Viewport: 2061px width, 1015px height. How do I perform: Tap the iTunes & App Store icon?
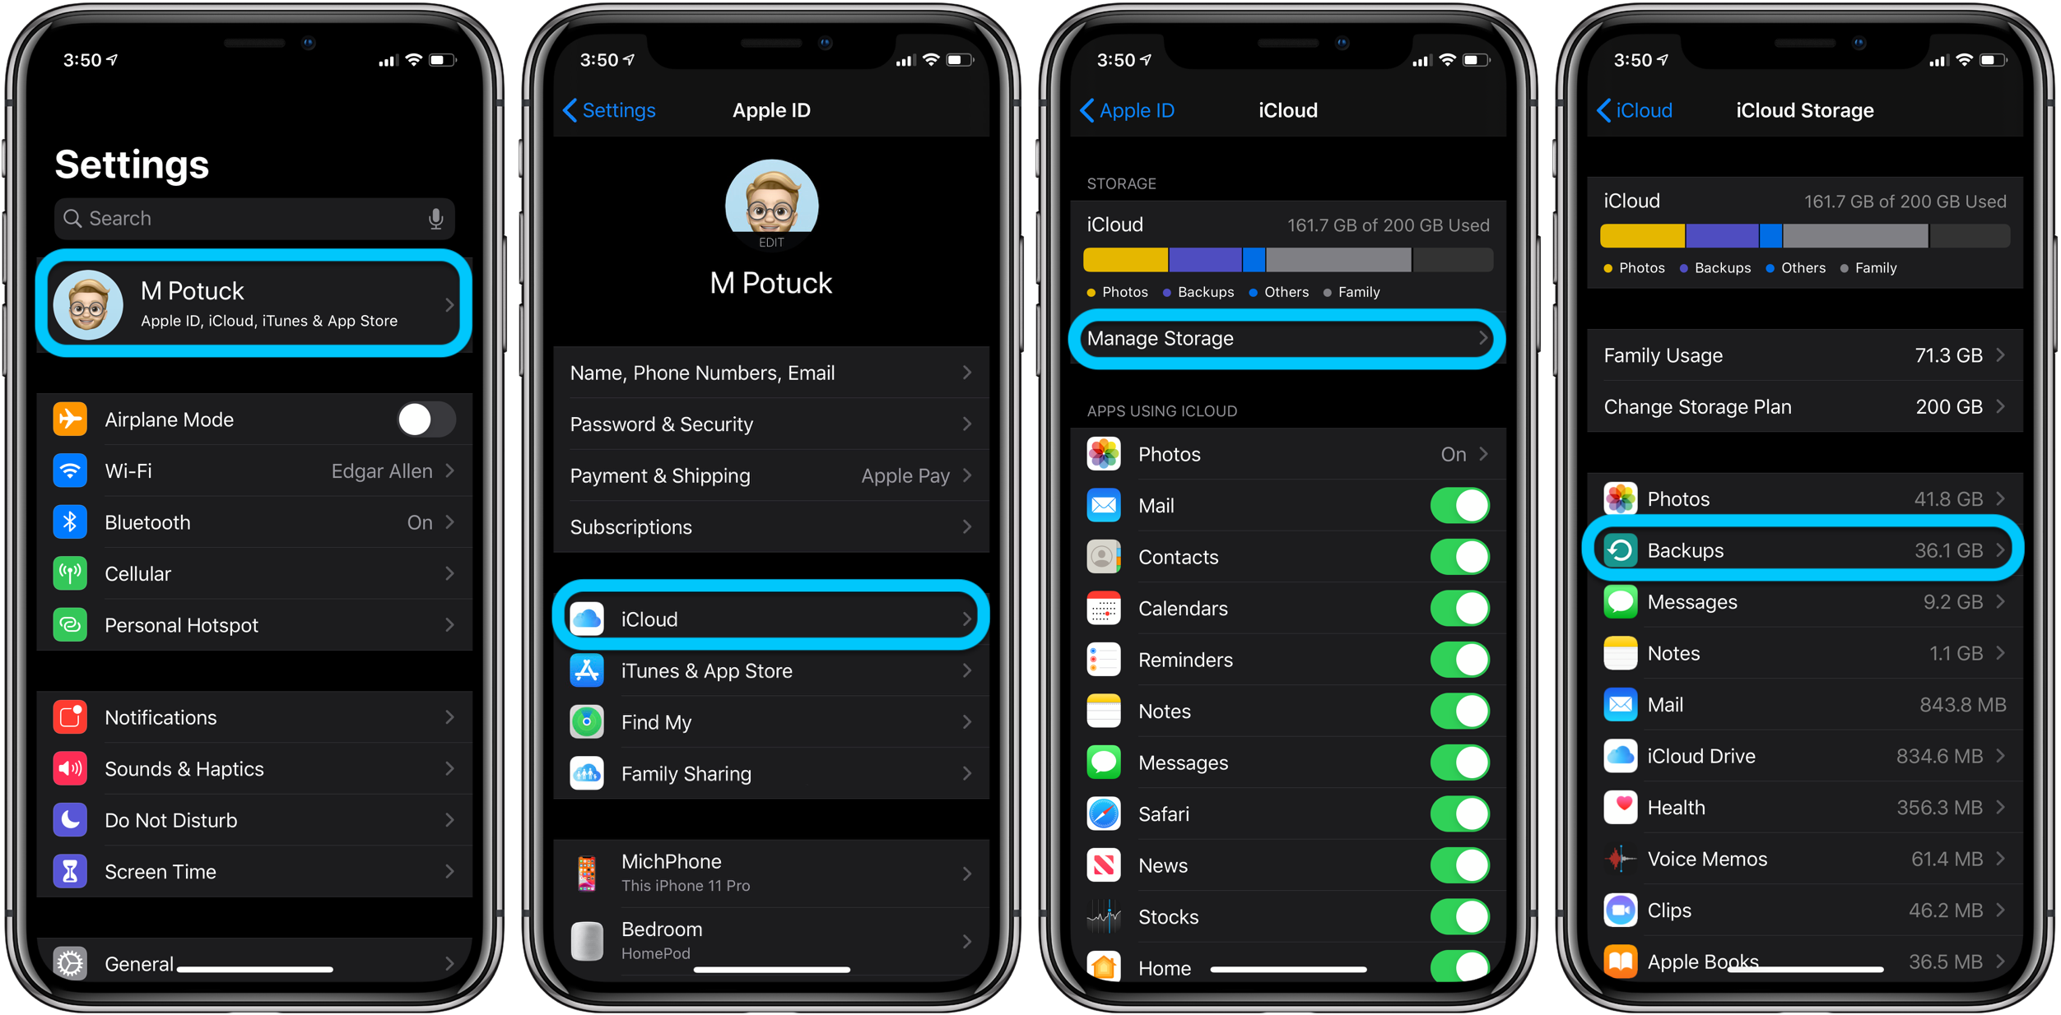(x=589, y=670)
